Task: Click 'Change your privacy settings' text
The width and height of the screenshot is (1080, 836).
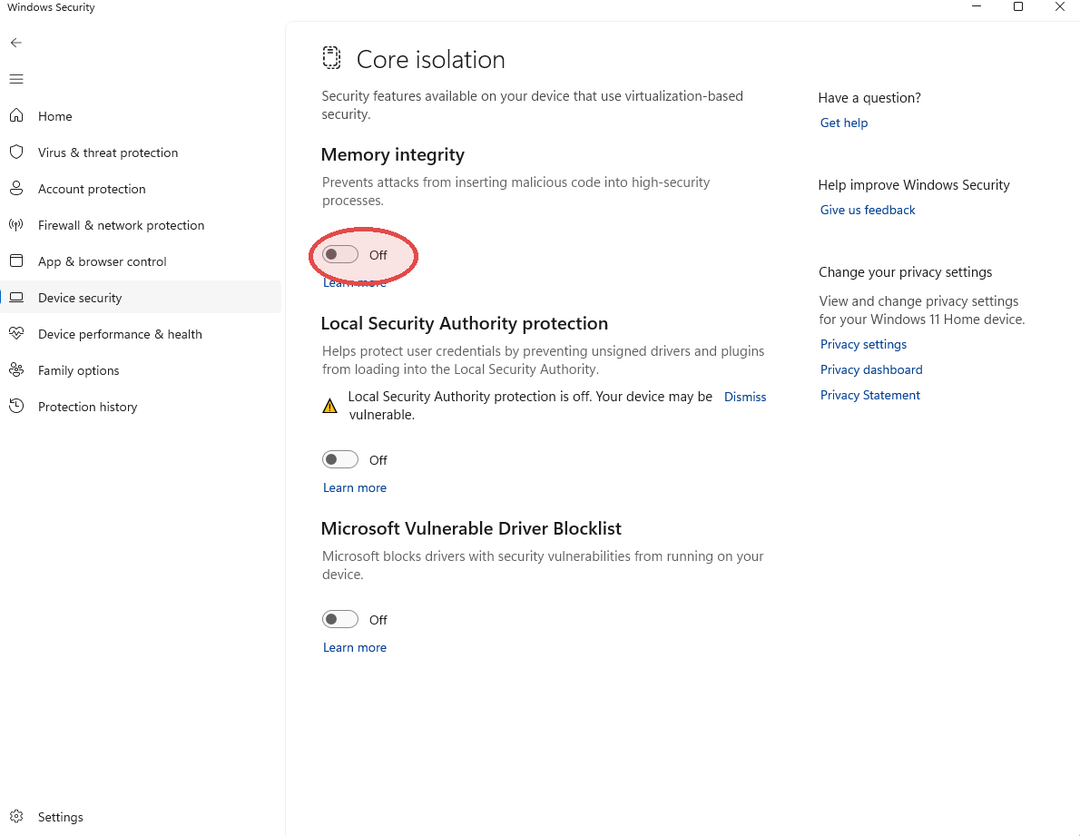Action: point(905,272)
